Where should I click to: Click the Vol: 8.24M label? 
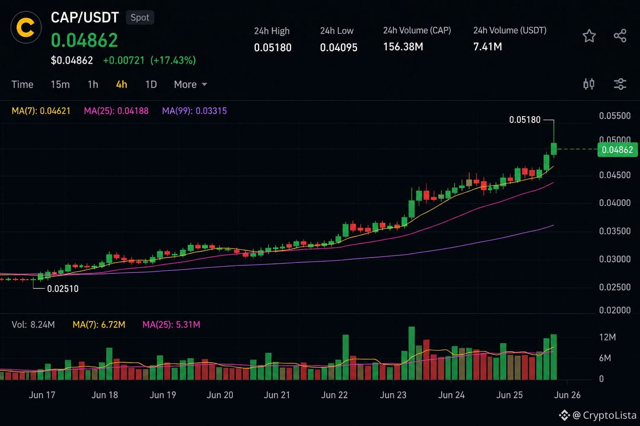pyautogui.click(x=33, y=324)
